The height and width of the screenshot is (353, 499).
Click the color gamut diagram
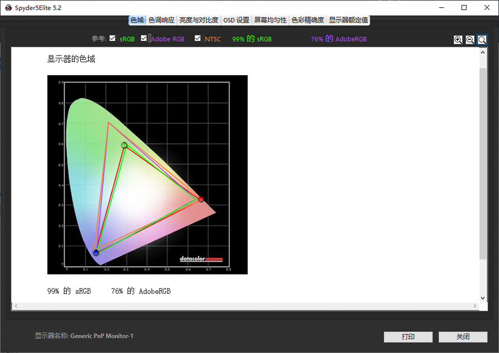click(147, 174)
